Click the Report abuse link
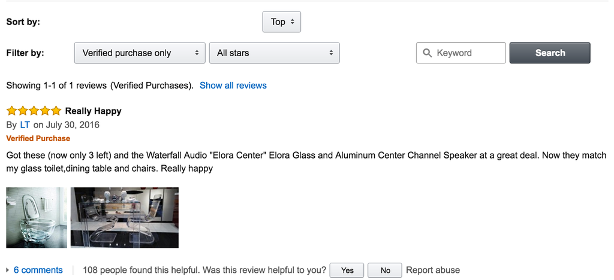614x280 pixels. (x=433, y=270)
